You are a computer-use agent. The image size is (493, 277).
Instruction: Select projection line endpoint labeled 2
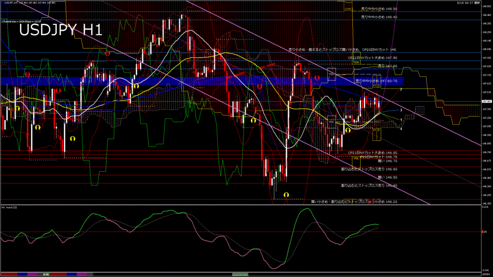(x=402, y=89)
